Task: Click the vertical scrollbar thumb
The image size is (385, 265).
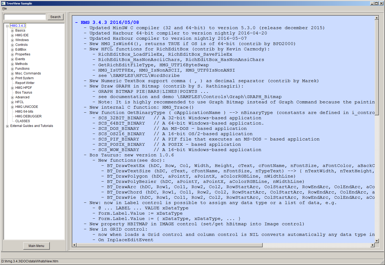Action: pyautogui.click(x=377, y=68)
